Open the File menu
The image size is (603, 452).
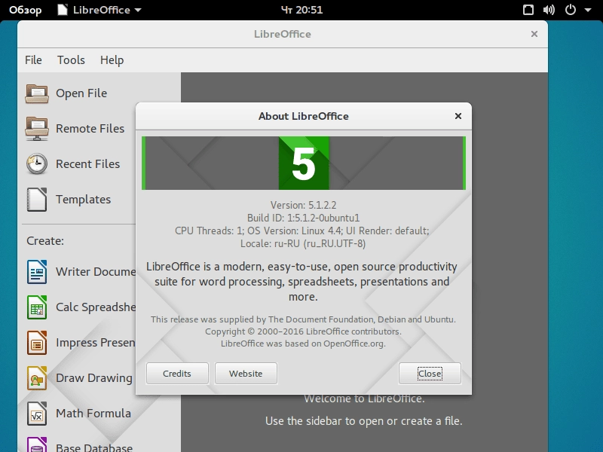[x=33, y=60]
